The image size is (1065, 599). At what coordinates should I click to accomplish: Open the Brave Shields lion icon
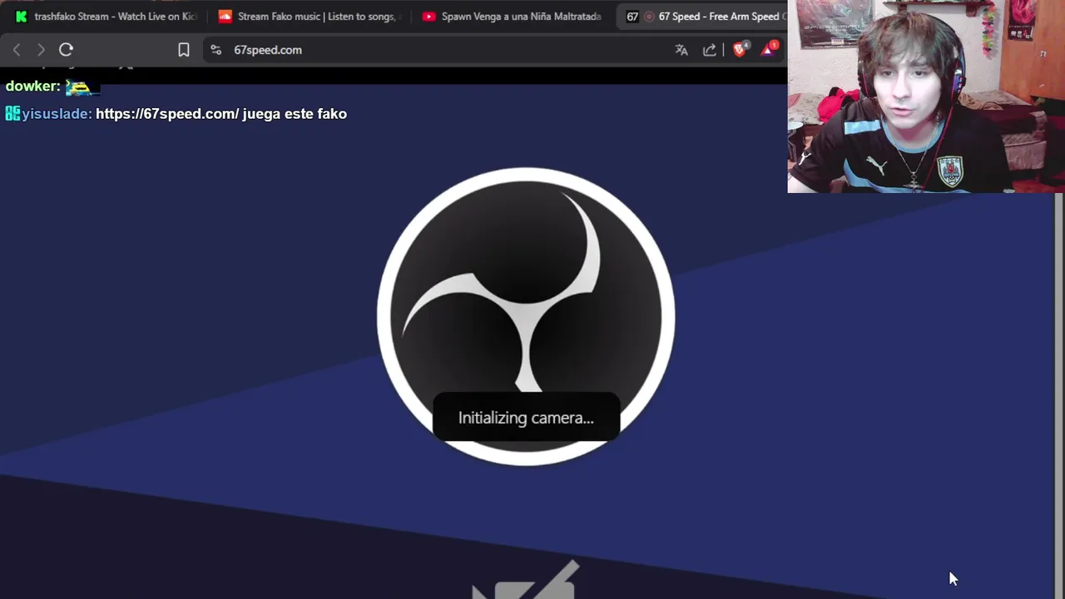point(739,50)
